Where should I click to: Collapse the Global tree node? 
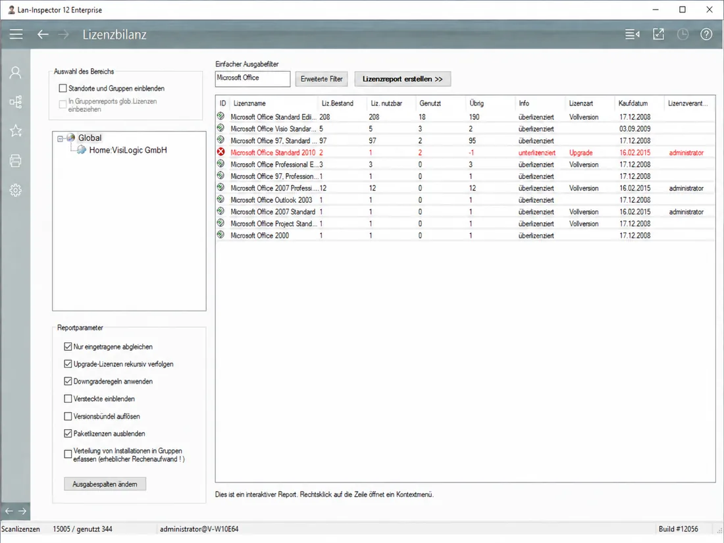(60, 138)
